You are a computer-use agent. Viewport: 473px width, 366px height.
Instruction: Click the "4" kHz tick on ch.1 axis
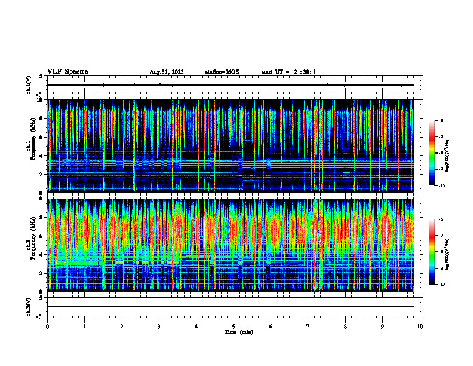(41, 156)
